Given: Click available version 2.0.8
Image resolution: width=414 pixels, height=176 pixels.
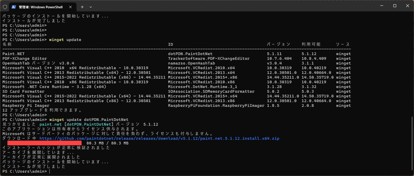Looking at the screenshot, I should click(x=307, y=106).
